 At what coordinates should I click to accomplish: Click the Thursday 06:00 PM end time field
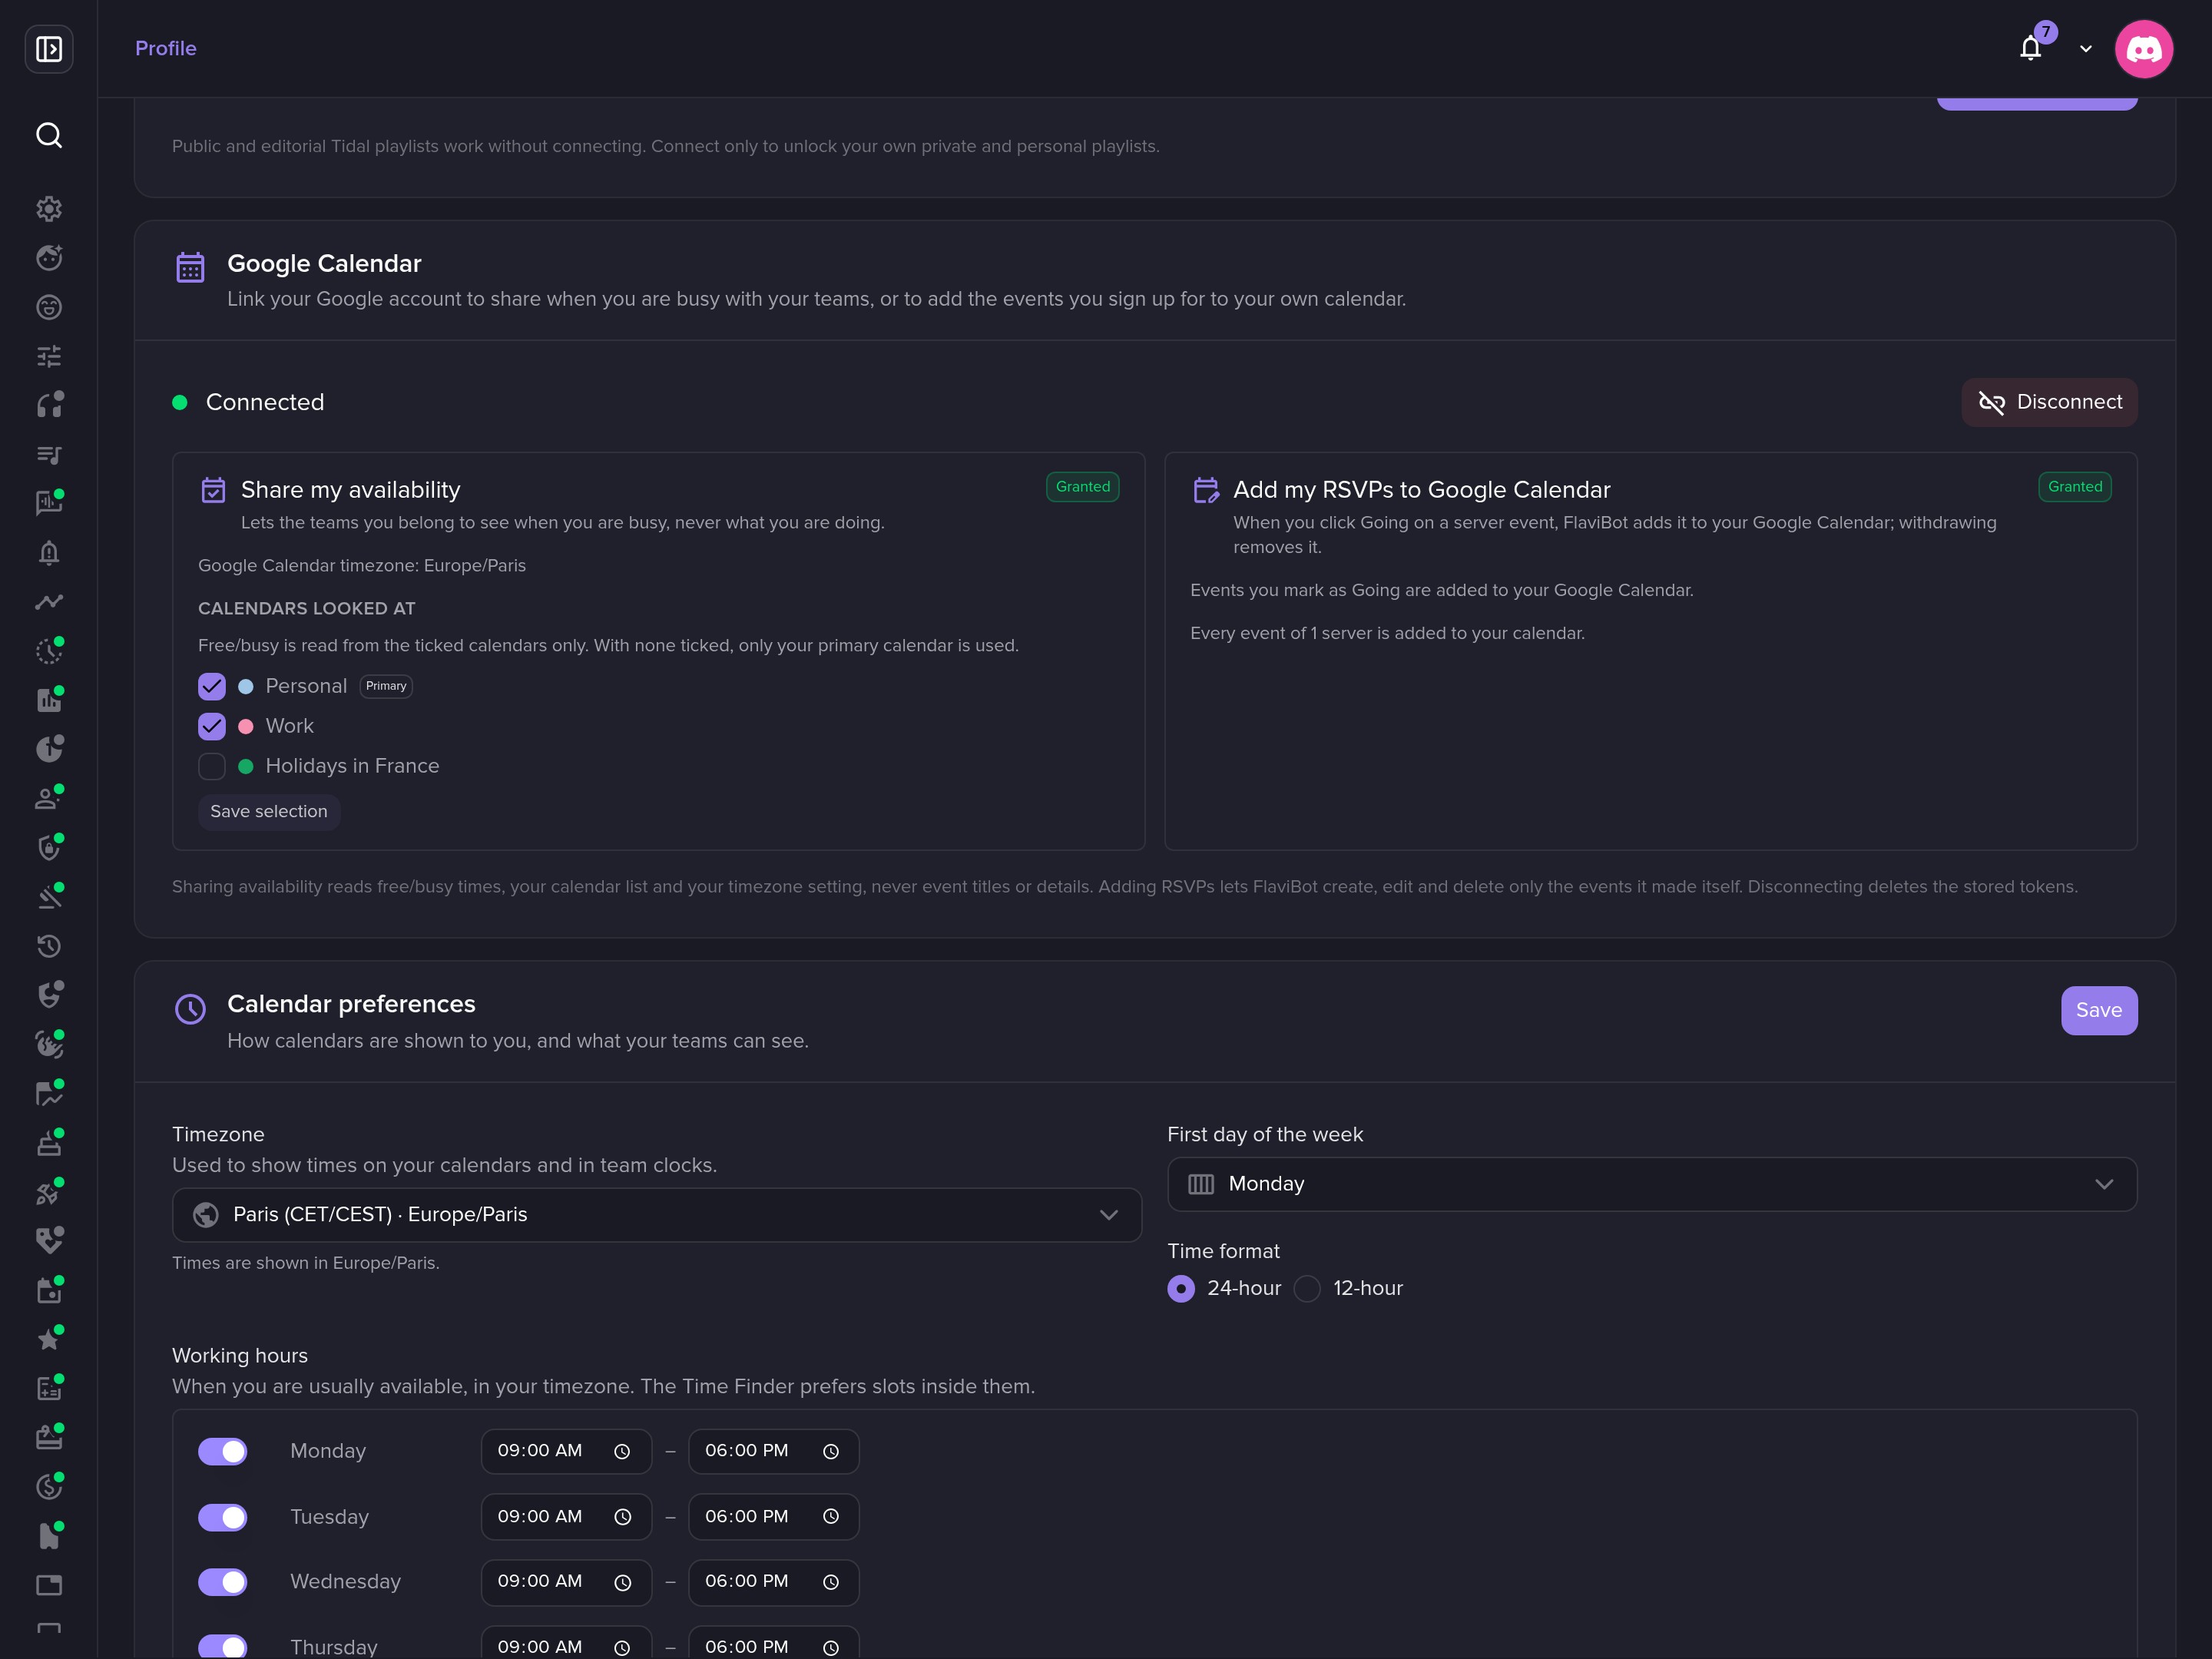pyautogui.click(x=773, y=1643)
